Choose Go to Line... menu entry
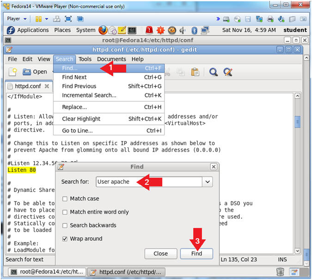 [x=109, y=131]
